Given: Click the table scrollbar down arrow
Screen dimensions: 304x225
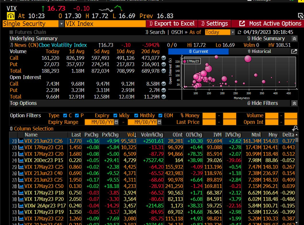Looking at the screenshot, I should 297,223.
